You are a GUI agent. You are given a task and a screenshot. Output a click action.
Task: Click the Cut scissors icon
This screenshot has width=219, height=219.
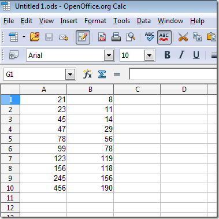(x=183, y=37)
